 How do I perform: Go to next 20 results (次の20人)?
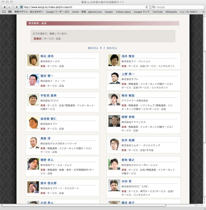point(112,48)
